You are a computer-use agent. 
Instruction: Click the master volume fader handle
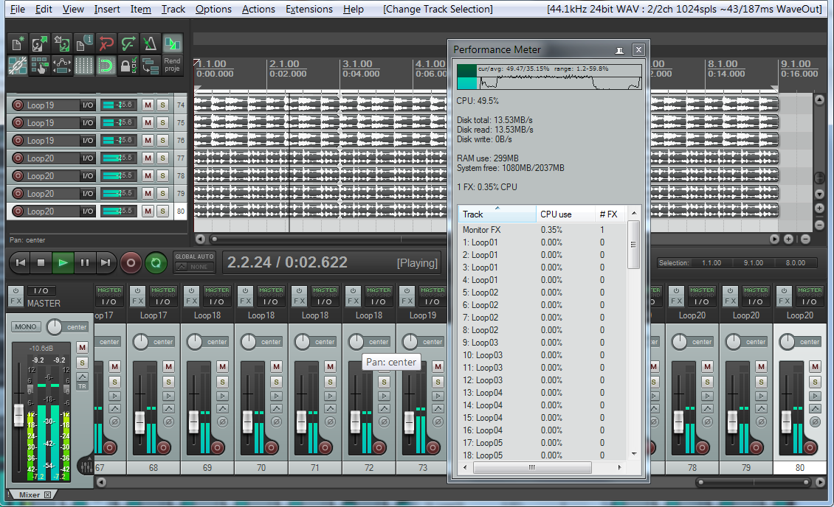[x=19, y=415]
